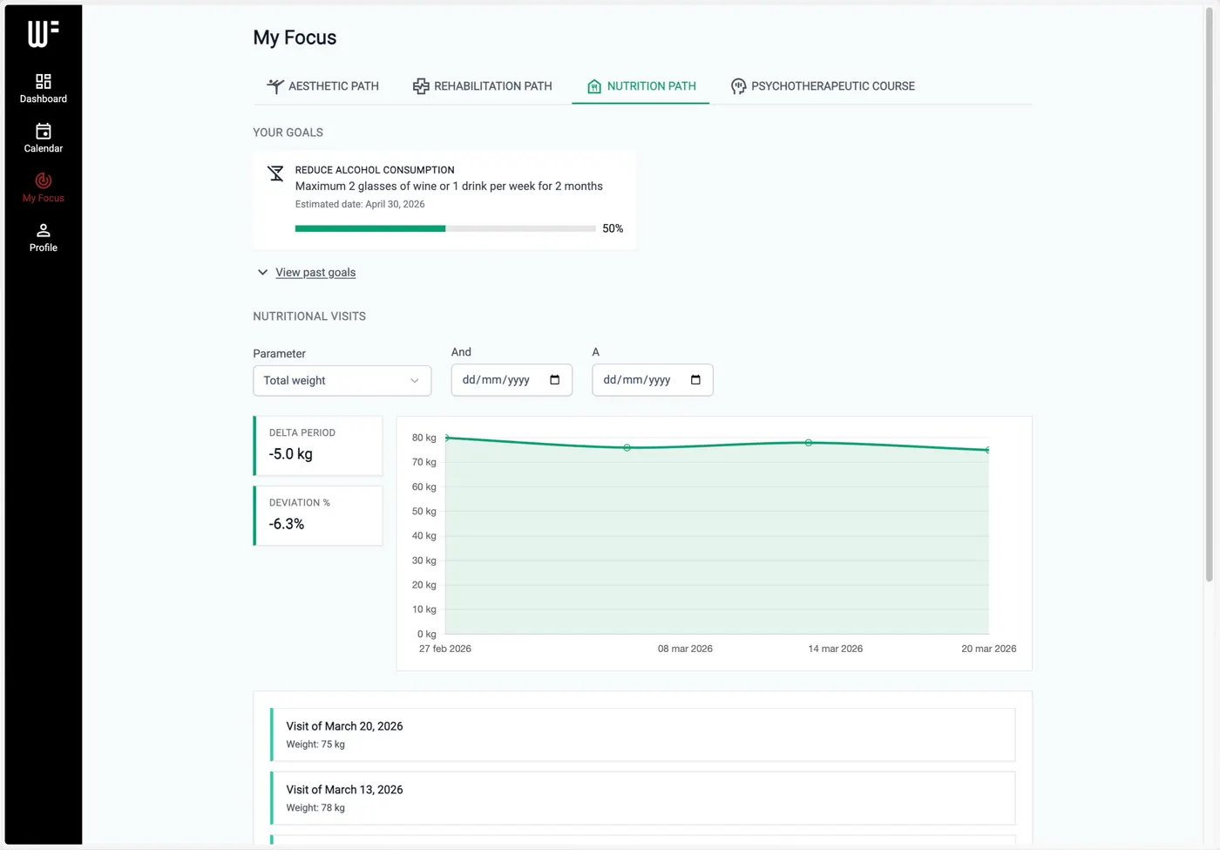Open the Dashboard icon in sidebar
This screenshot has width=1220, height=850.
[x=43, y=81]
